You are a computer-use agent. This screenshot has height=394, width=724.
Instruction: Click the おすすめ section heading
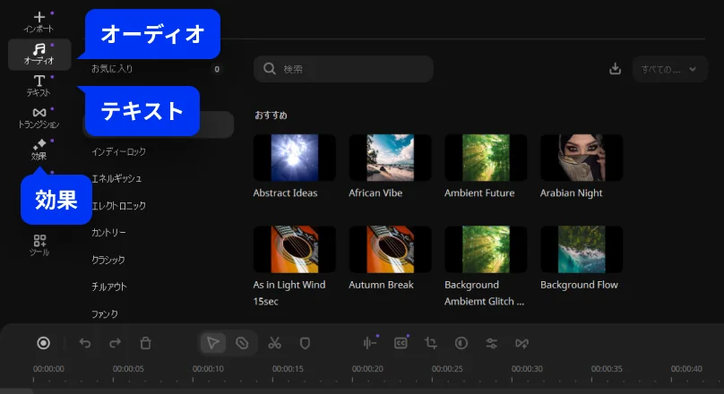(271, 115)
